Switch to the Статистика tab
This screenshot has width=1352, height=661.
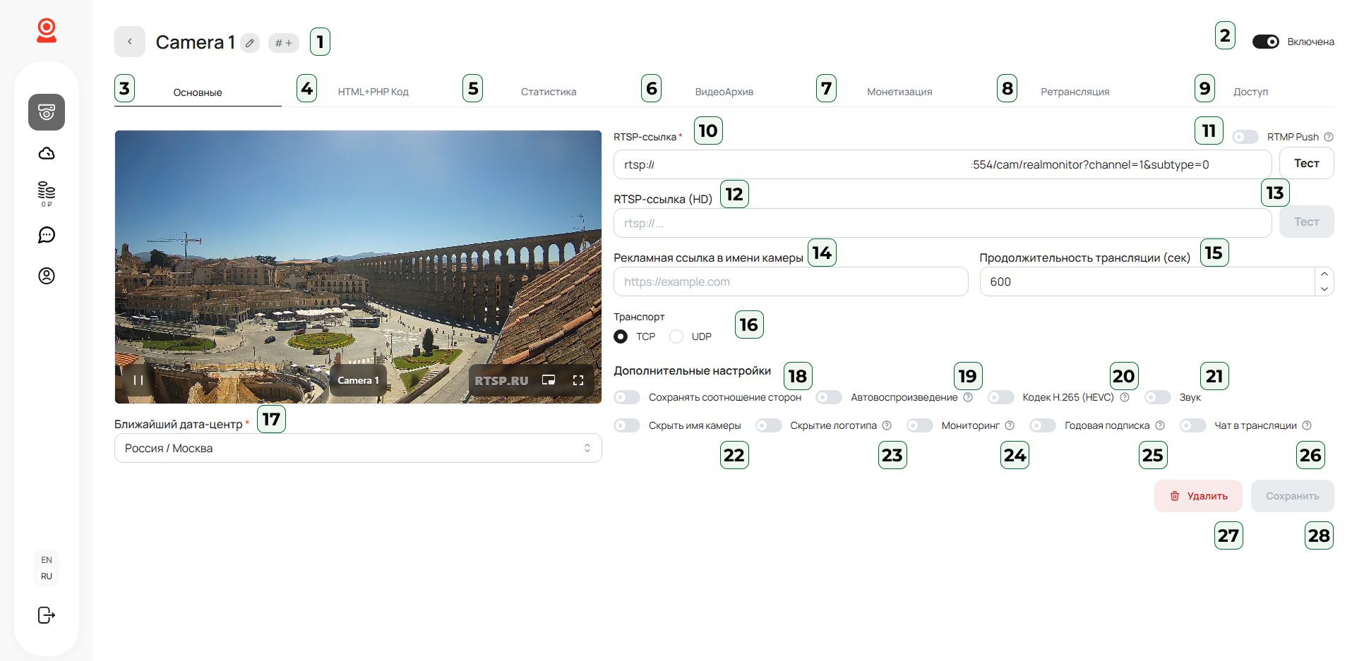tap(549, 92)
